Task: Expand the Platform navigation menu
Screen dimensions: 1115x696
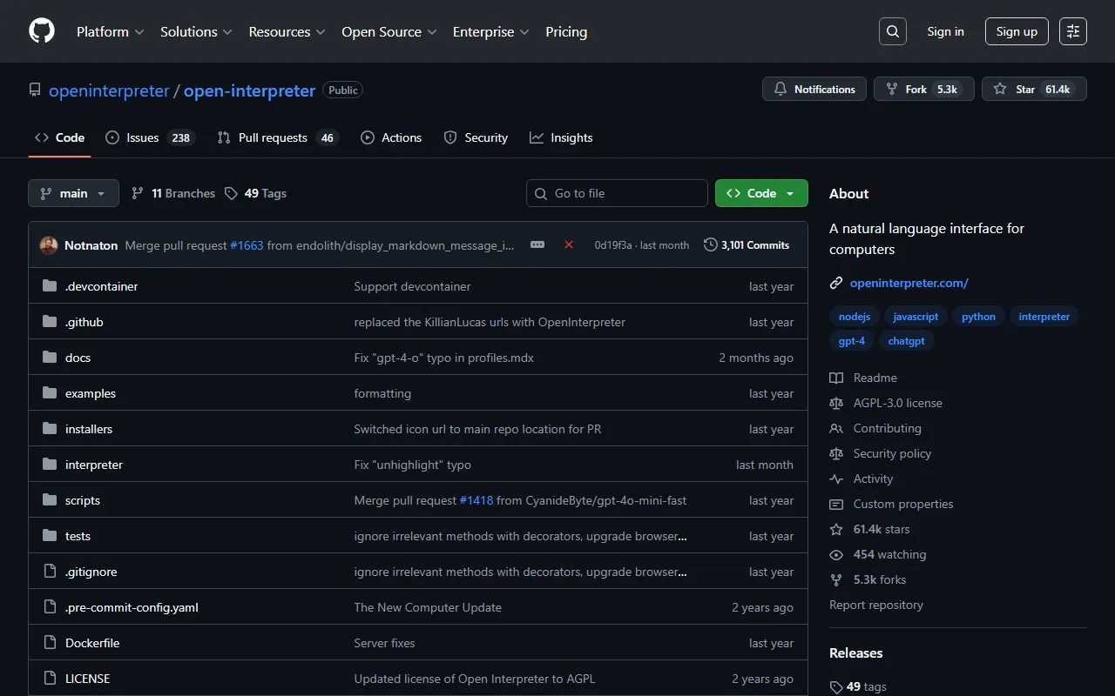Action: 110,31
